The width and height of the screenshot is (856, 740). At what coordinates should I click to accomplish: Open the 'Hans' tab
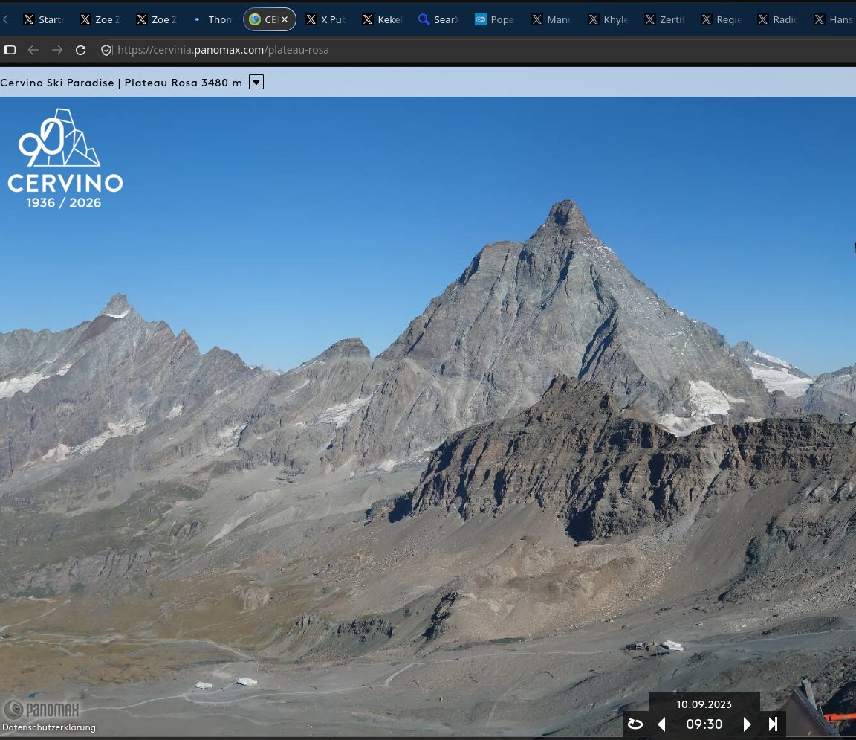pyautogui.click(x=834, y=19)
